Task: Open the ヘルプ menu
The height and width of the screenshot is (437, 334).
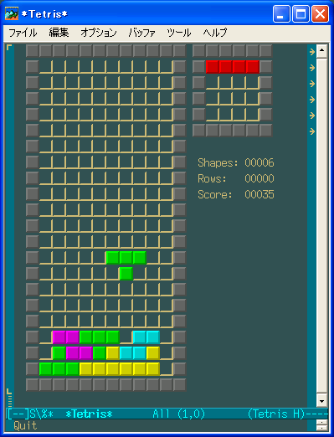Action: tap(215, 33)
